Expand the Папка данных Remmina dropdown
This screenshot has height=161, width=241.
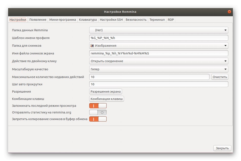(x=159, y=30)
